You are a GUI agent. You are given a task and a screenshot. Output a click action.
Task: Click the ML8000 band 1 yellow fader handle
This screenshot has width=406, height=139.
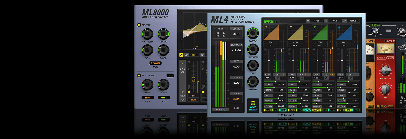coord(193,80)
